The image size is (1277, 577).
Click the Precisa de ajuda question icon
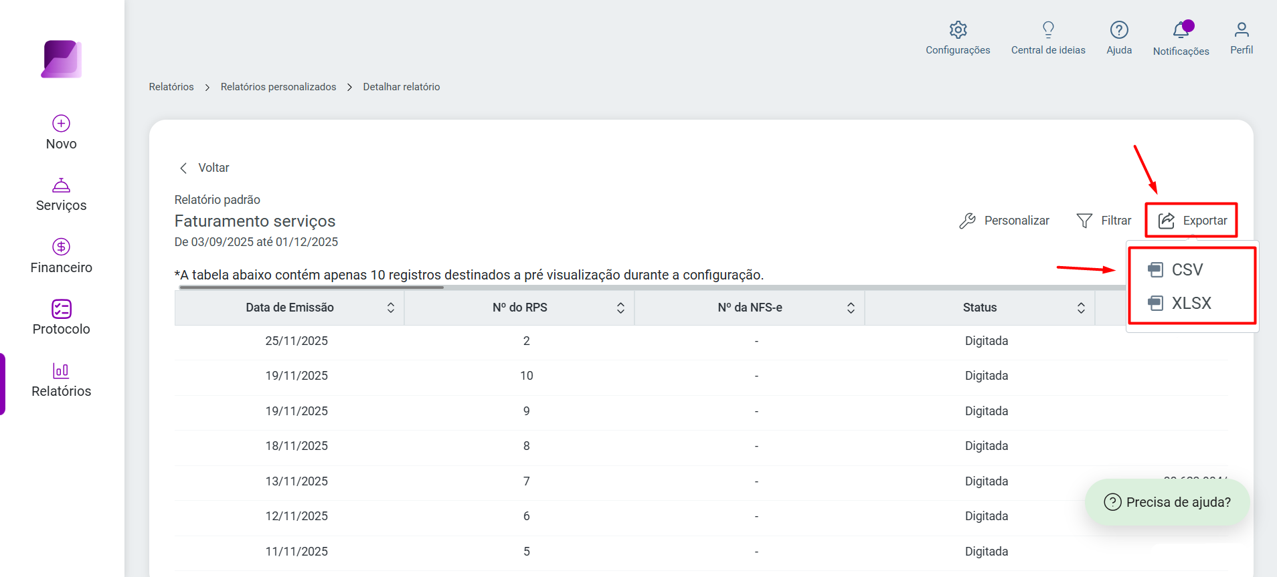click(1112, 502)
